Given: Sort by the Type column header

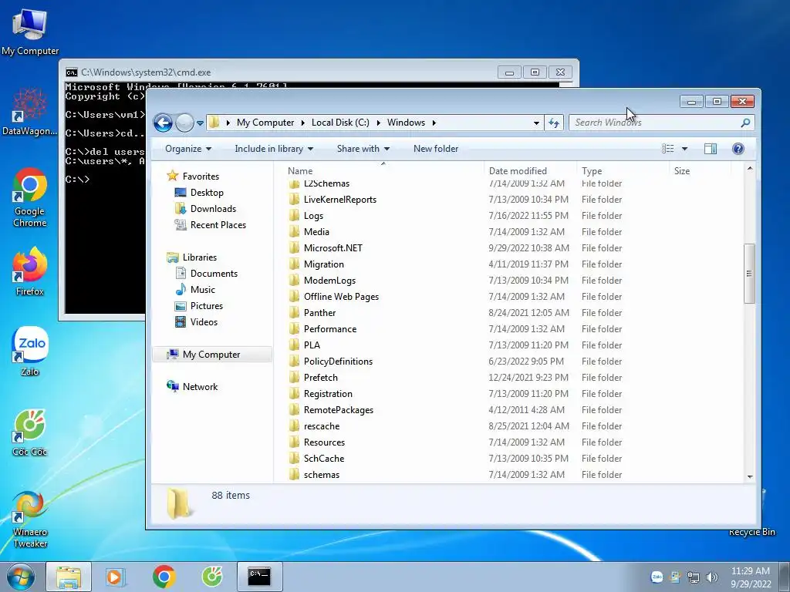Looking at the screenshot, I should (592, 170).
